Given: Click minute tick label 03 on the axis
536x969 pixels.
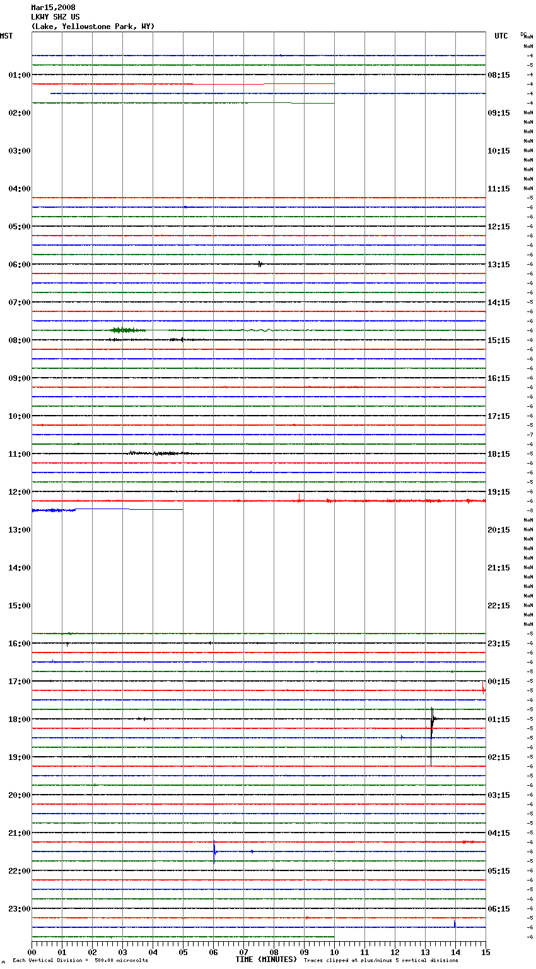Looking at the screenshot, I should pos(123,952).
